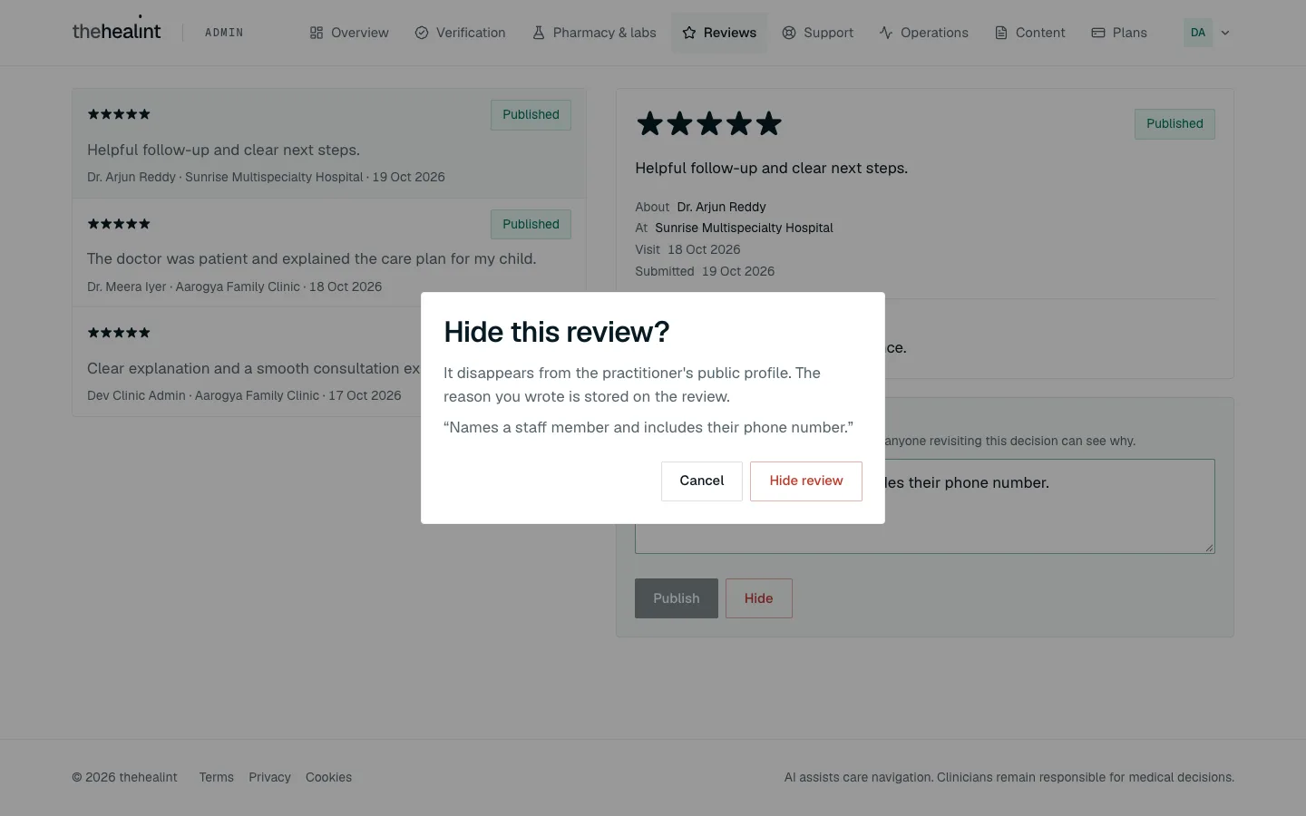This screenshot has width=1306, height=816.
Task: Click the Verification checkmark icon
Action: tap(422, 33)
